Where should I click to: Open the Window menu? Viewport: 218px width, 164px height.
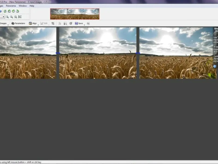coord(23,6)
